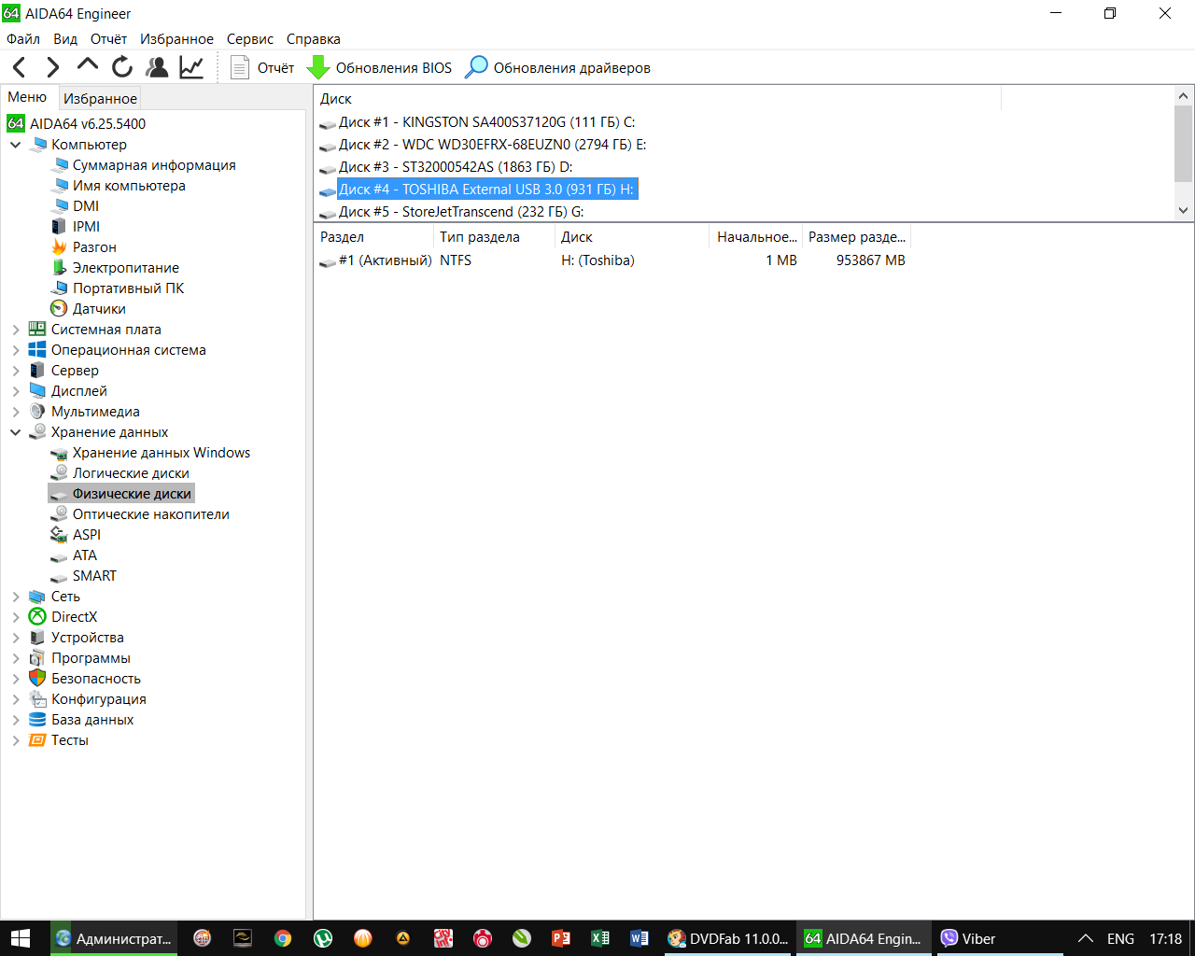This screenshot has width=1195, height=956.
Task: Open the Вид menu
Action: [x=65, y=39]
